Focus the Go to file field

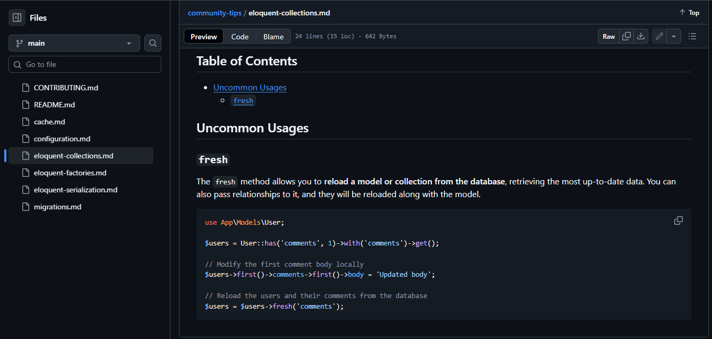pos(85,64)
